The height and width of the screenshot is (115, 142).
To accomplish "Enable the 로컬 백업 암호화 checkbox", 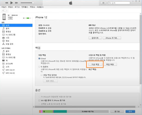I will pos(42,75).
